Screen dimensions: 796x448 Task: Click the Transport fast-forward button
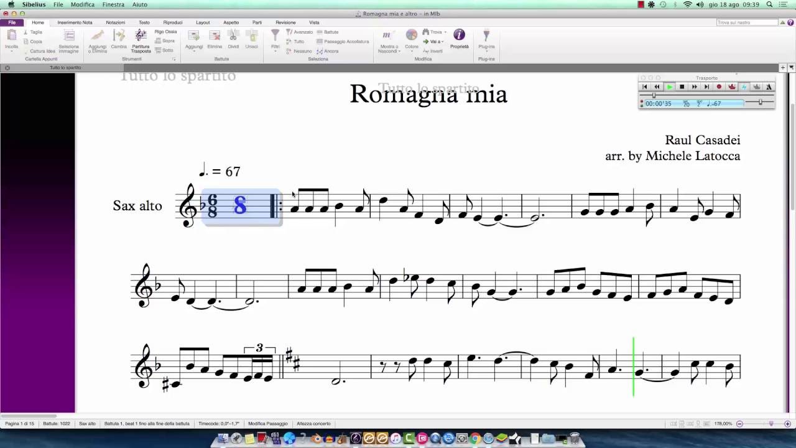[694, 87]
